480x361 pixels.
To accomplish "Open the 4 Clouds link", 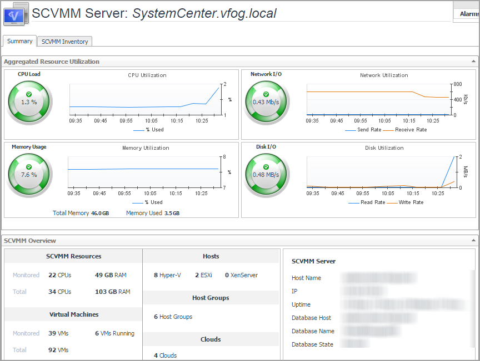I will click(165, 355).
